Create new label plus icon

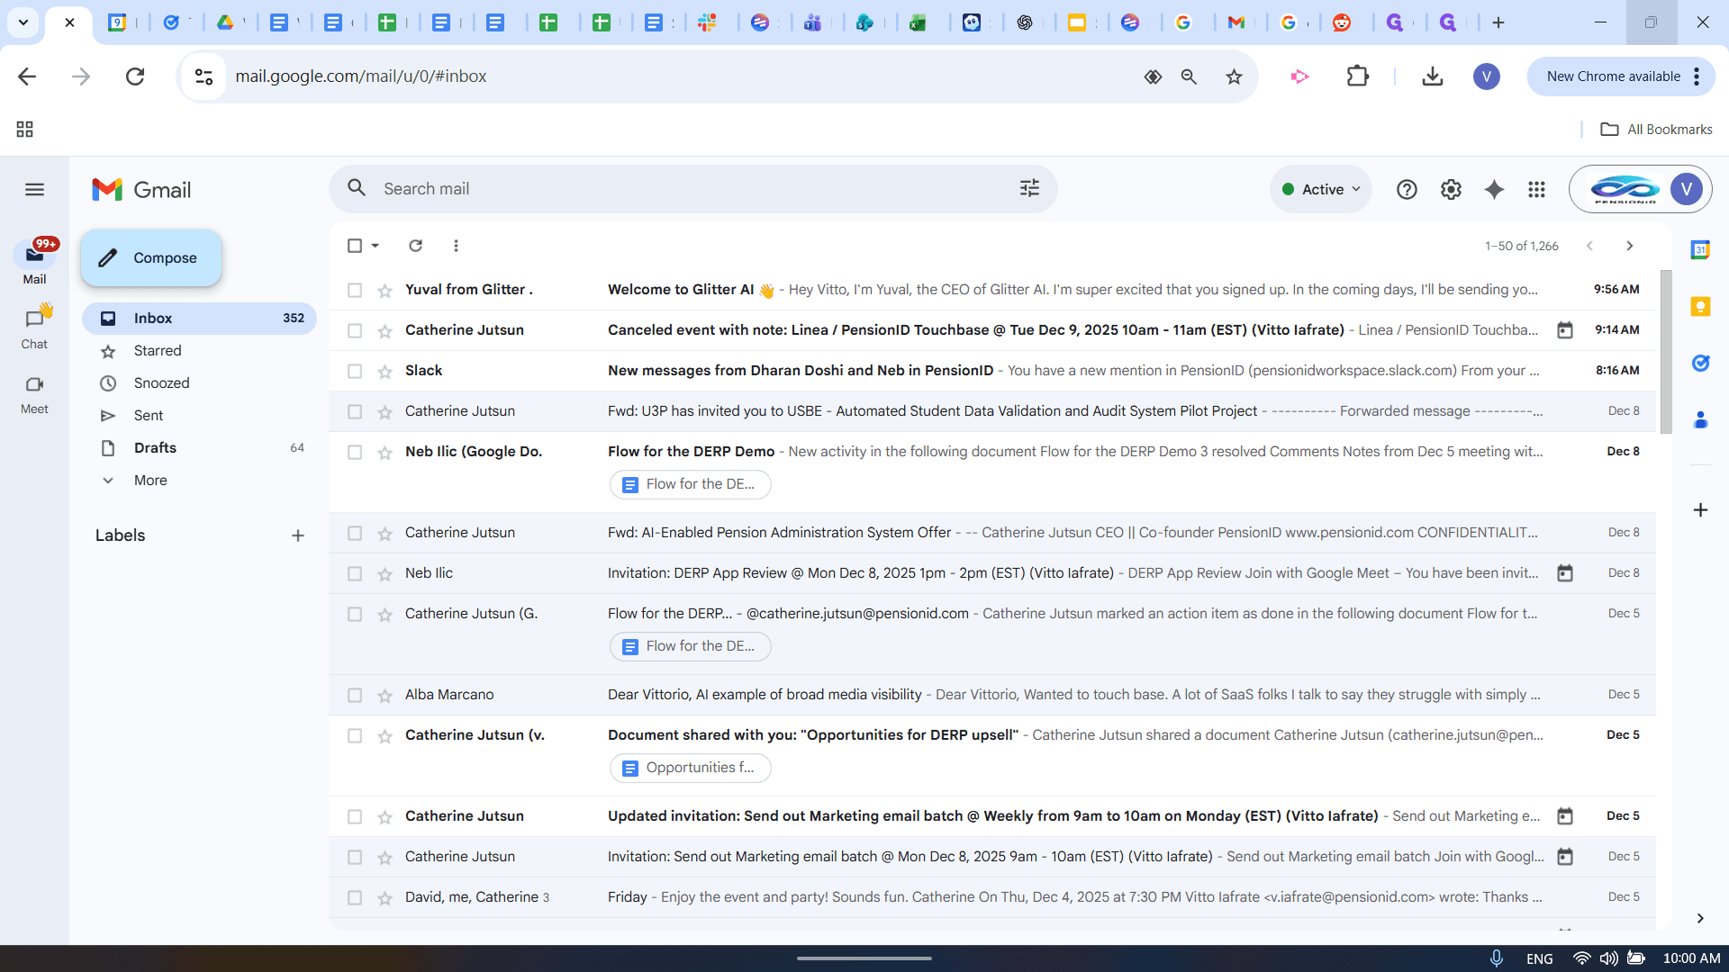(x=298, y=535)
